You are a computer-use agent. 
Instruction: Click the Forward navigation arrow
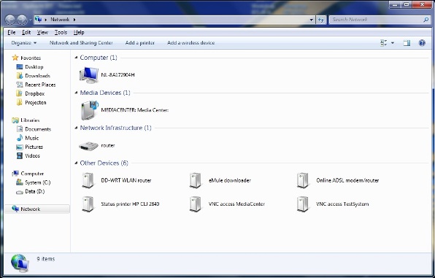[x=22, y=20]
